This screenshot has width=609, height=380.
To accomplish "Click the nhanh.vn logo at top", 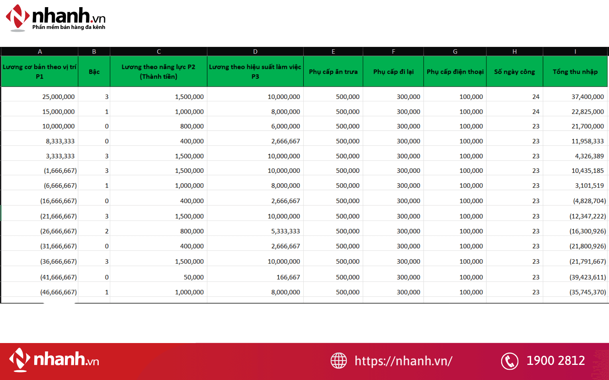I will tap(56, 18).
